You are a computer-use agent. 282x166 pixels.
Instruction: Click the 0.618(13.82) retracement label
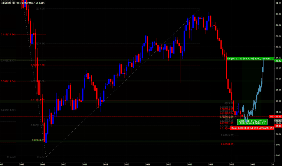coord(227,113)
